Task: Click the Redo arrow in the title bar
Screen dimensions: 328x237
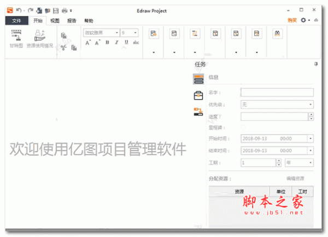Action: 31,10
